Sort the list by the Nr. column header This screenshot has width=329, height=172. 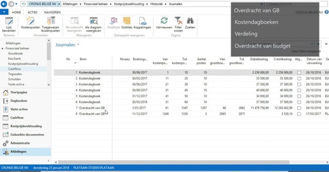click(x=69, y=59)
